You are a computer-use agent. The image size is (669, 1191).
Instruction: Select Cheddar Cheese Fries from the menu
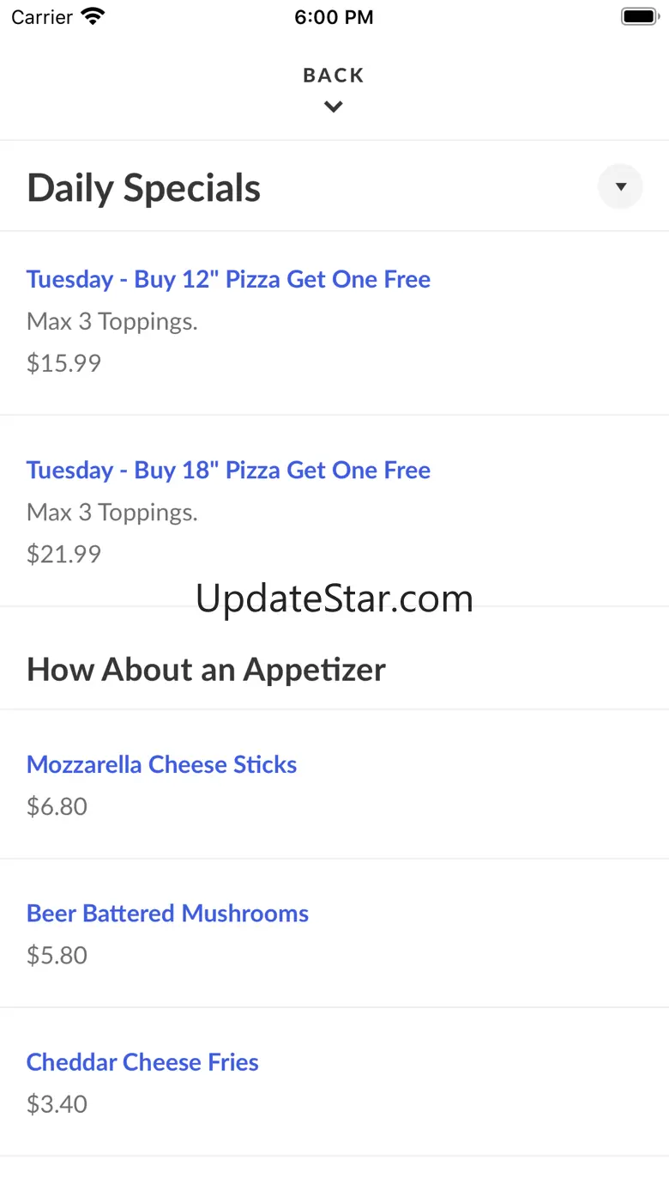142,1062
